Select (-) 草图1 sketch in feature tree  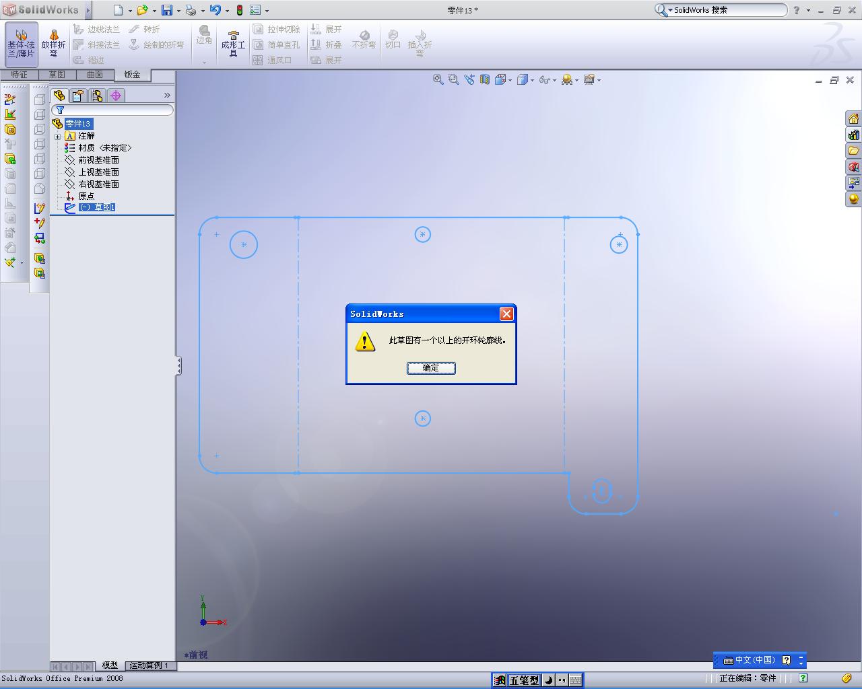pyautogui.click(x=96, y=207)
